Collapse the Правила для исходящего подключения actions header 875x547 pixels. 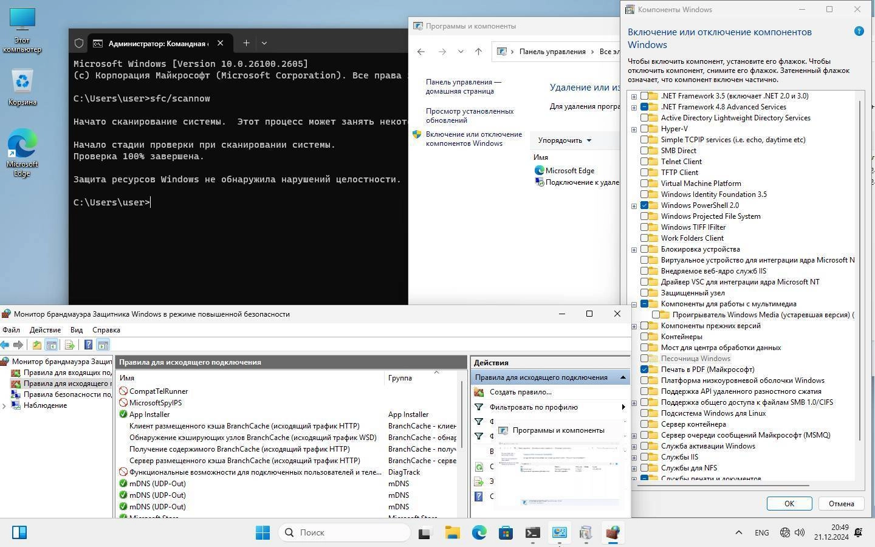[x=623, y=377]
